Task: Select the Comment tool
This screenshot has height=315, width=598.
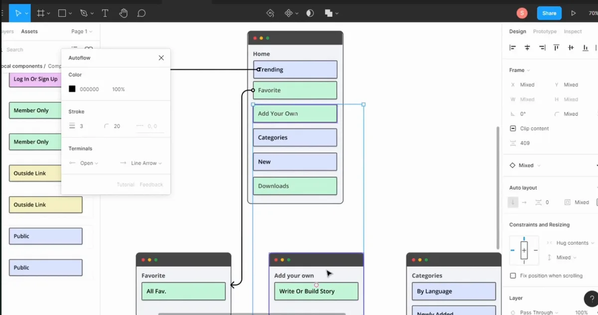Action: pyautogui.click(x=142, y=13)
